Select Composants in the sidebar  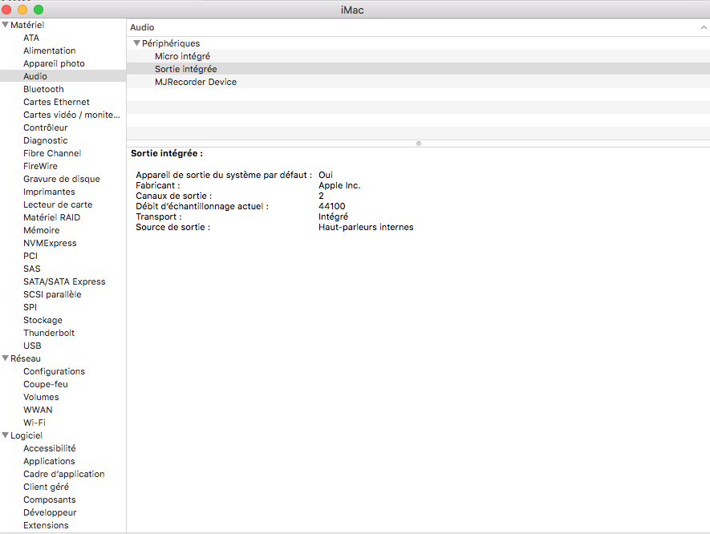point(50,500)
